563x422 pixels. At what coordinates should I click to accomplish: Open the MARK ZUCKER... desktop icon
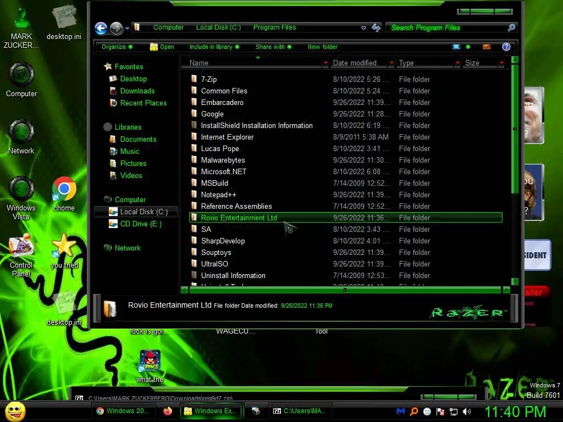[21, 27]
